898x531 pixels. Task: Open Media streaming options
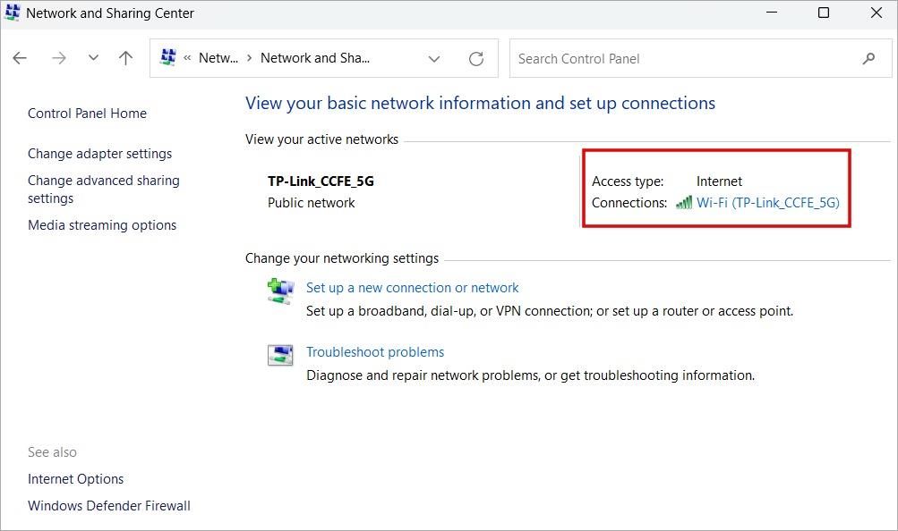(102, 225)
